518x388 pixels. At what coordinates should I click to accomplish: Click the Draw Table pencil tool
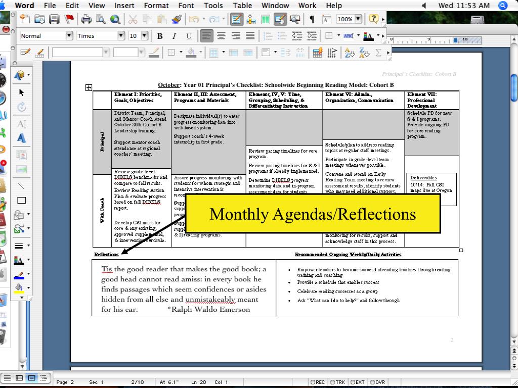point(25,53)
